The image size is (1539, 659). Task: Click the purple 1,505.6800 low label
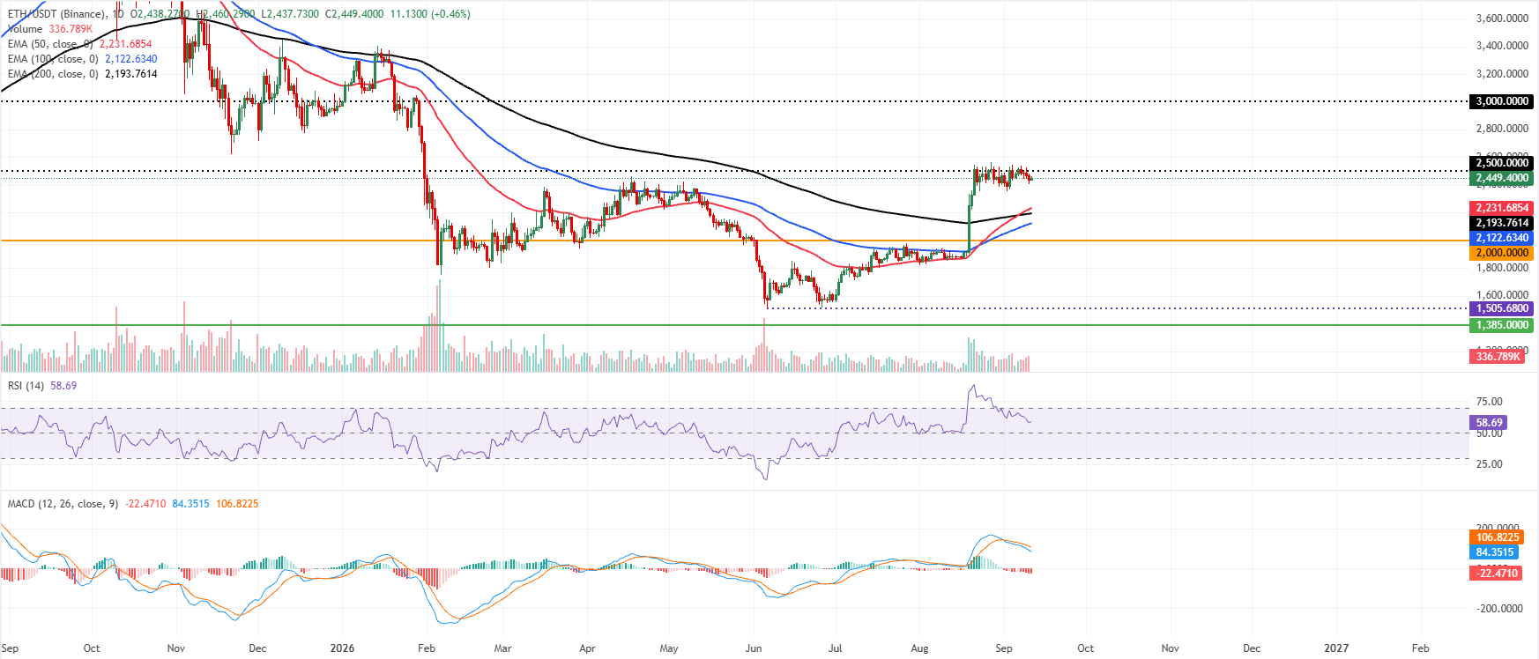(x=1502, y=308)
